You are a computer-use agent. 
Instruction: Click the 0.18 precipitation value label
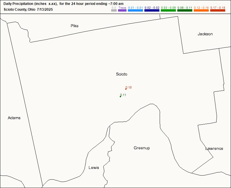pos(128,88)
